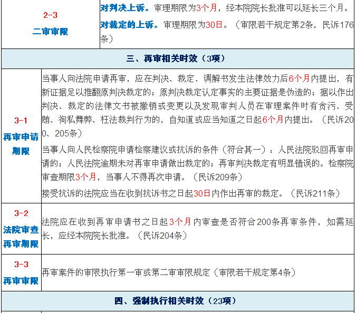Click red '6个月' after 发生法律效力后

pyautogui.click(x=299, y=79)
